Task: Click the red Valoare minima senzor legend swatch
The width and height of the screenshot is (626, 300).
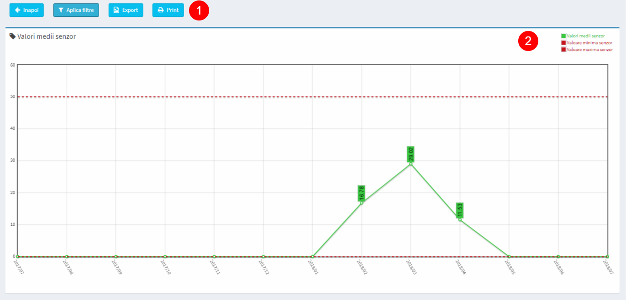Action: 563,42
